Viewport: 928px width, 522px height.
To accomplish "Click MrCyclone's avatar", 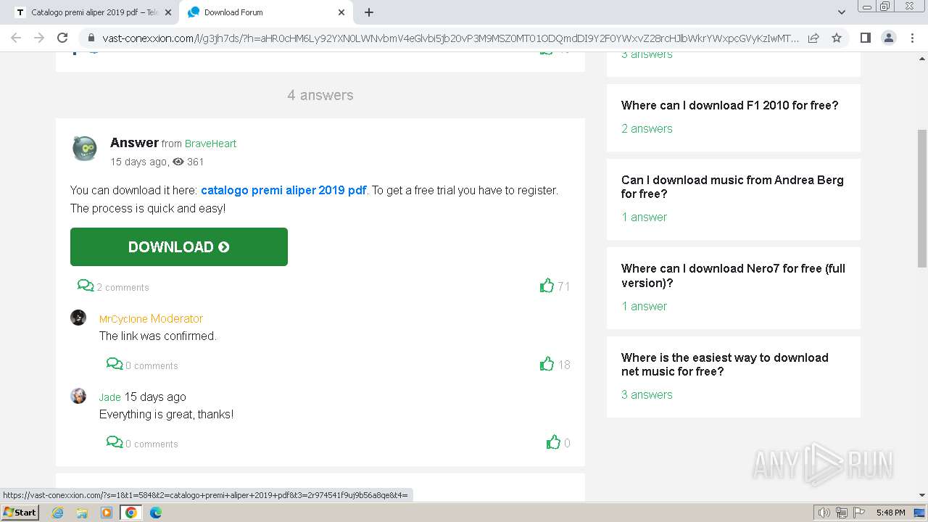I will 78,318.
